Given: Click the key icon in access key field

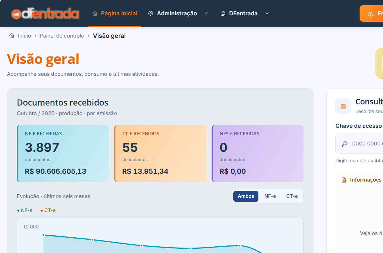Looking at the screenshot, I should click(345, 144).
